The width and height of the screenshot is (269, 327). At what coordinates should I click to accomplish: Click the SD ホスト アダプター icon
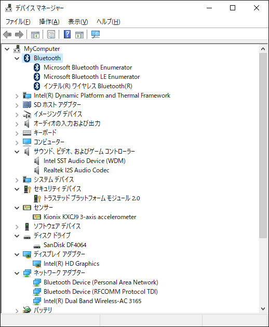(27, 105)
